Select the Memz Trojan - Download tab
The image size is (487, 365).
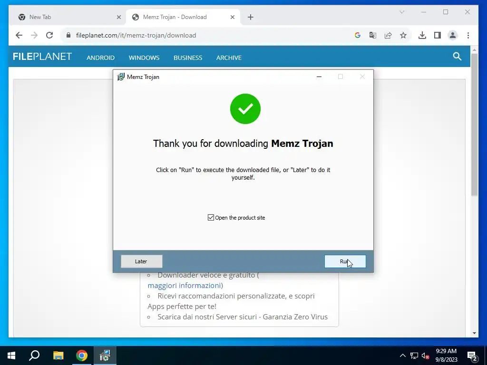[183, 17]
